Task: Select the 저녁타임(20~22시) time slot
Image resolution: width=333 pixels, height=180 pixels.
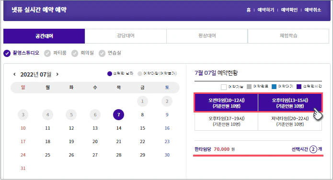Action: (290, 121)
